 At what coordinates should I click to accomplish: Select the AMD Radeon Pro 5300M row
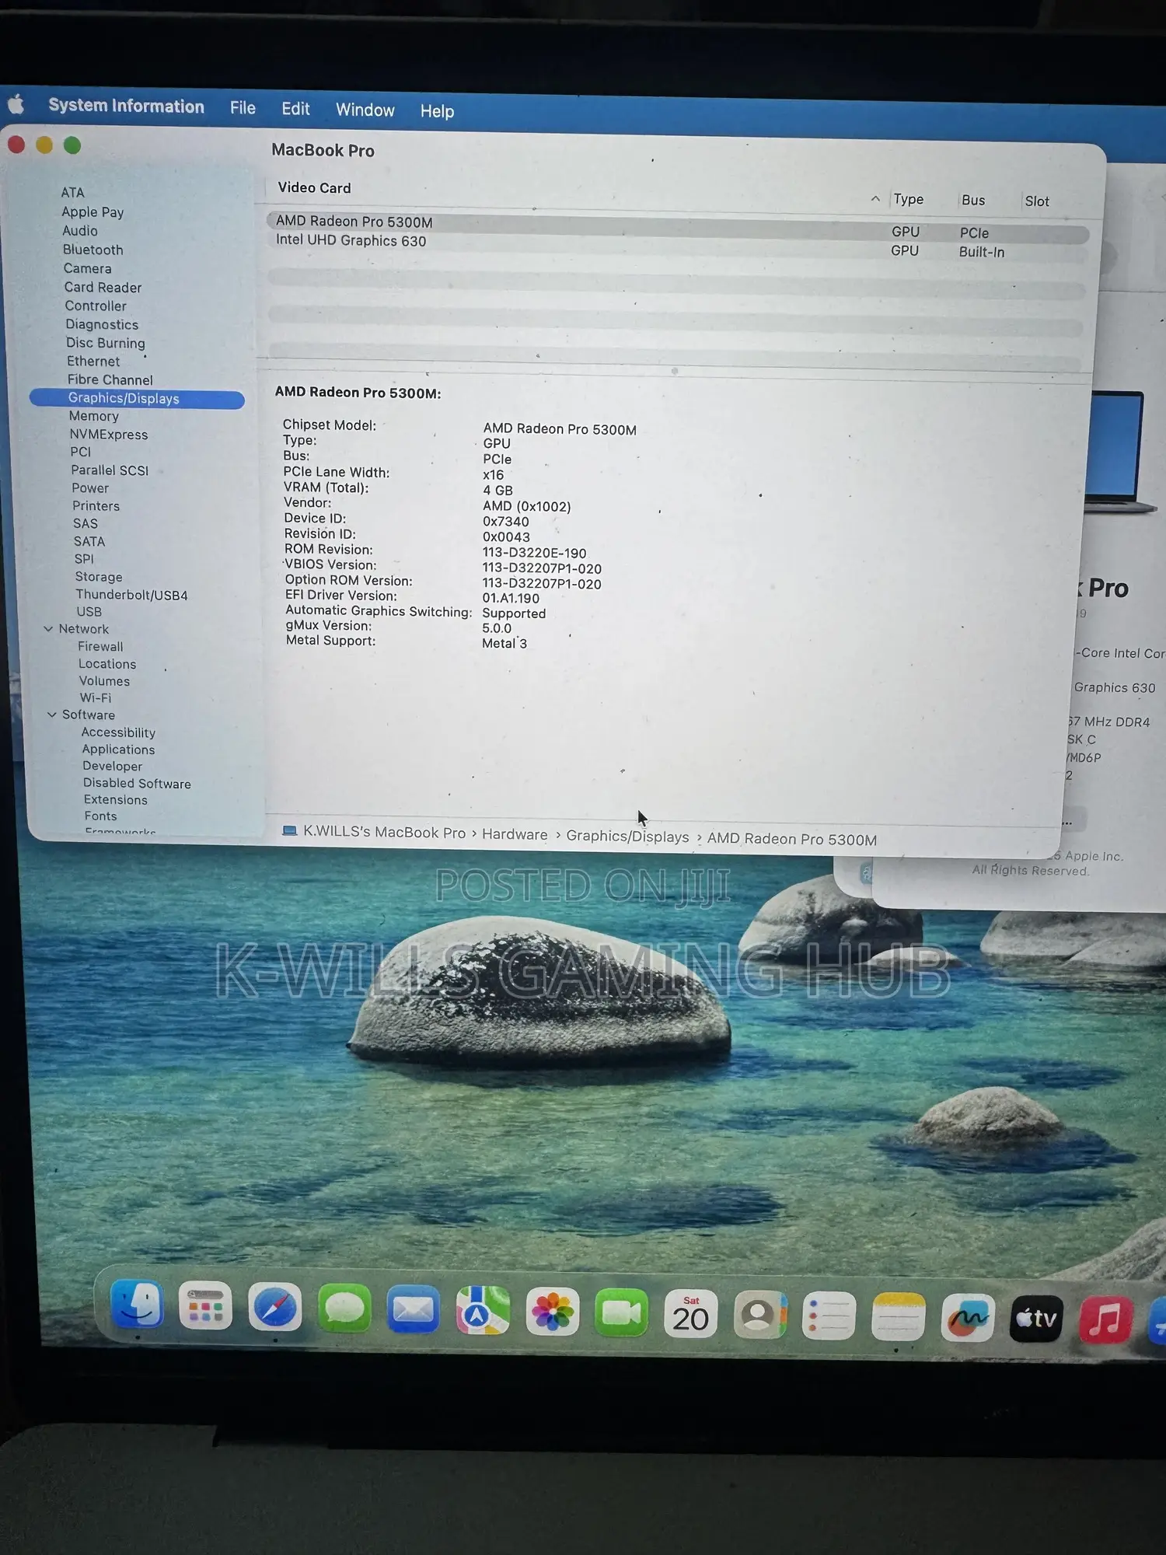(x=677, y=227)
